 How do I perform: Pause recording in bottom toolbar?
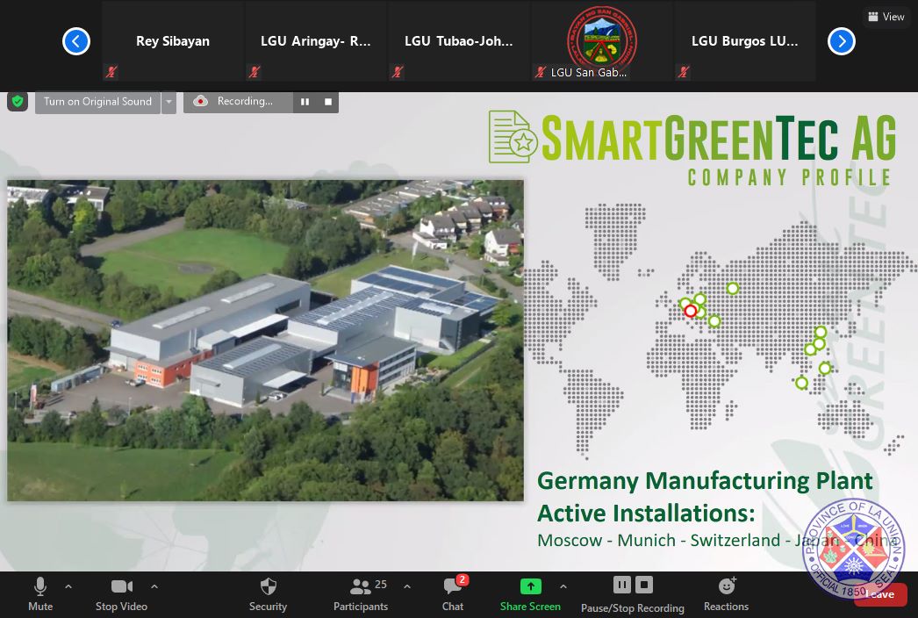click(621, 585)
